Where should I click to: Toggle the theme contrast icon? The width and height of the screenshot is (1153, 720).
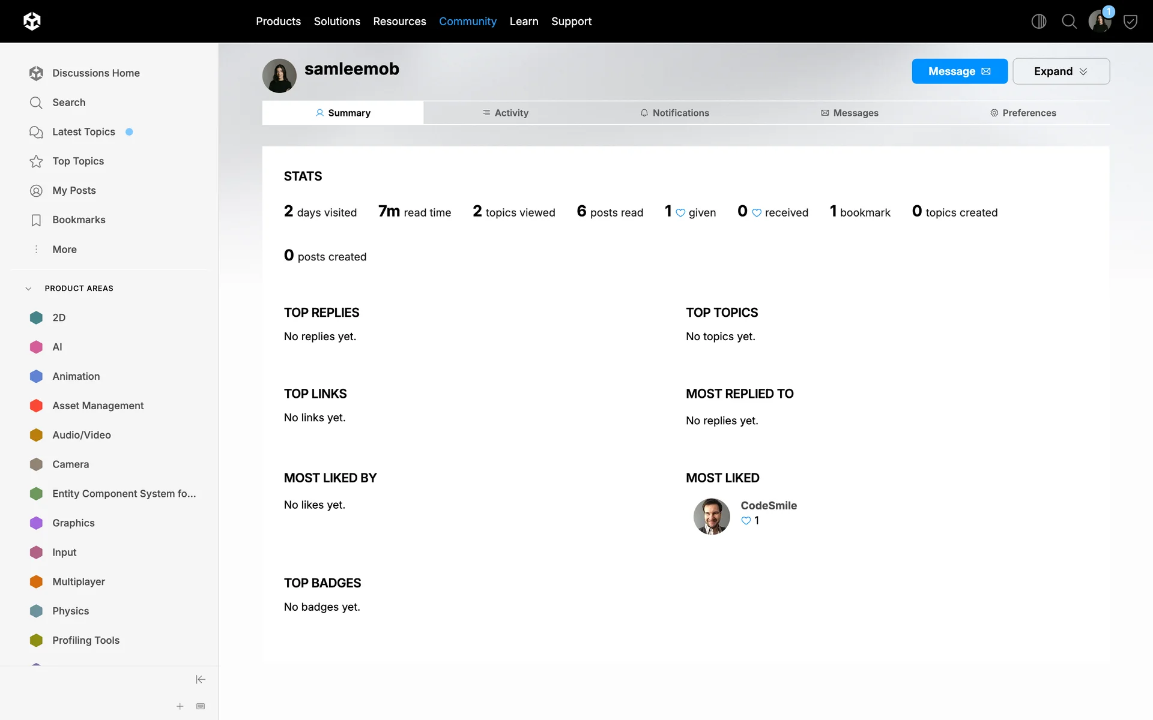coord(1038,22)
